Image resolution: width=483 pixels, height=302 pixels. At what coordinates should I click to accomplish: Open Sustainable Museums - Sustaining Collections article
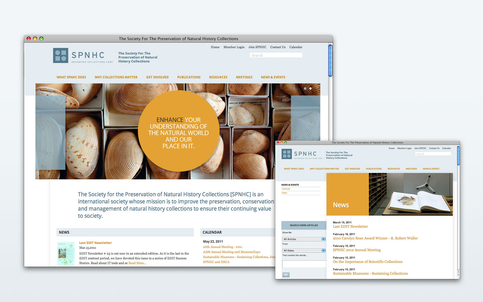370,274
